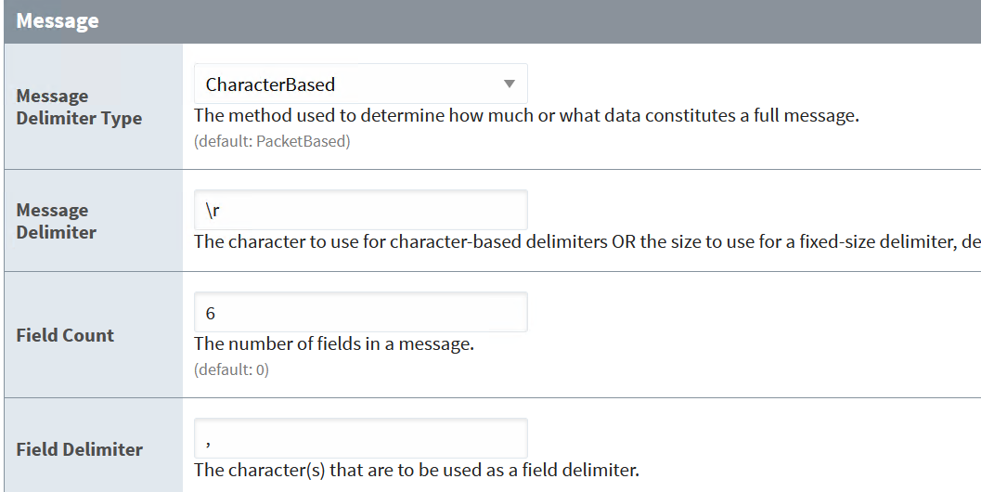Click the "\r" value in Message Delimiter
The image size is (981, 492).
point(213,211)
